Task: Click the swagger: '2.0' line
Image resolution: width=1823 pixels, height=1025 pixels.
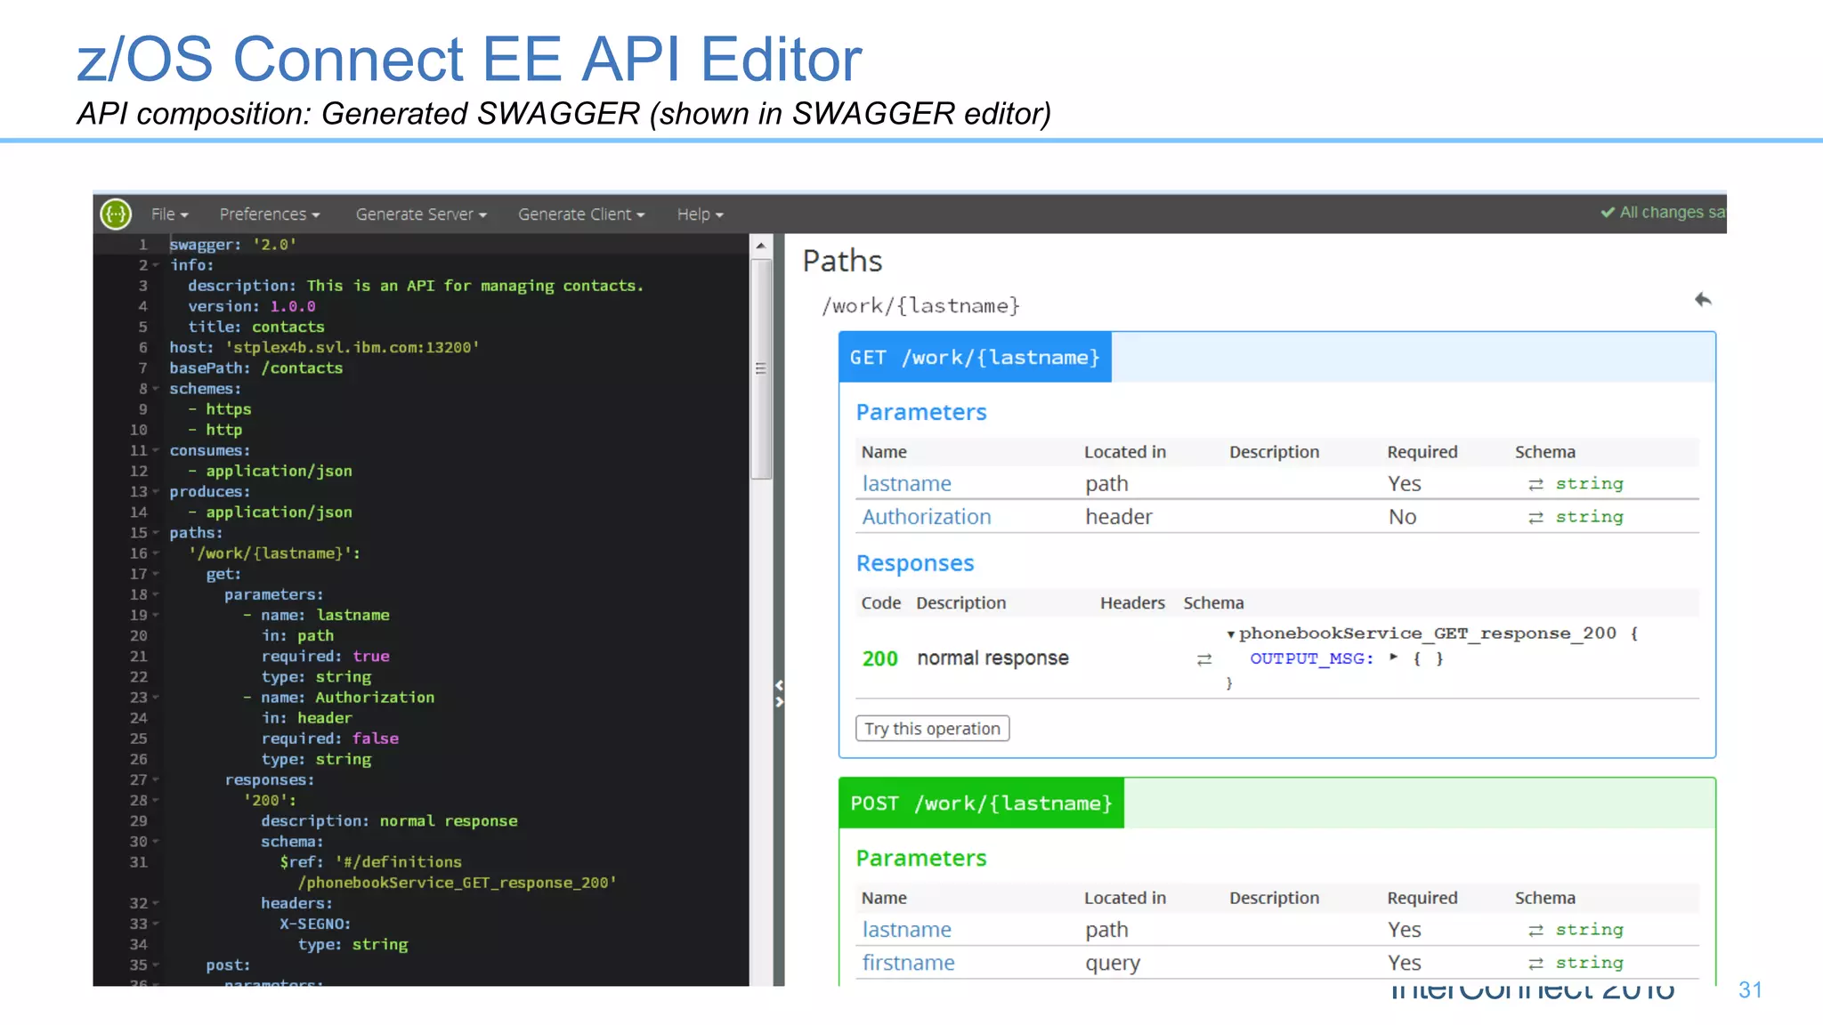Action: coord(233,245)
